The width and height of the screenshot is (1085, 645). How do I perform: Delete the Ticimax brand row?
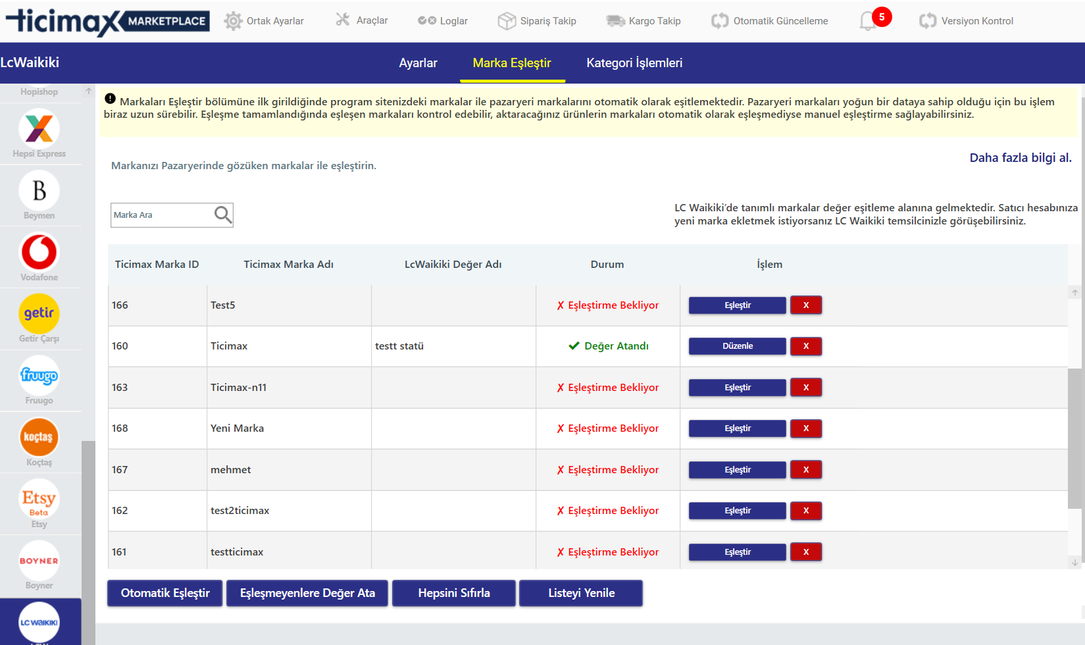pyautogui.click(x=806, y=346)
